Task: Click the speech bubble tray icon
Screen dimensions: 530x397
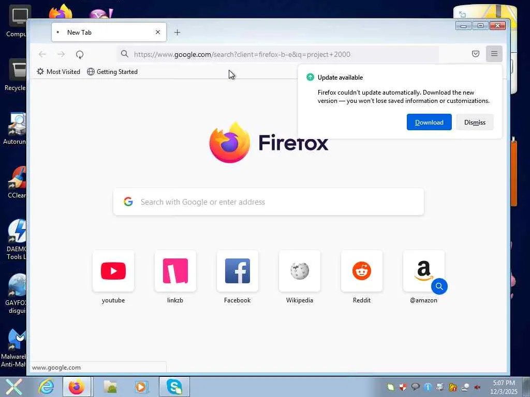Action: pos(416,387)
